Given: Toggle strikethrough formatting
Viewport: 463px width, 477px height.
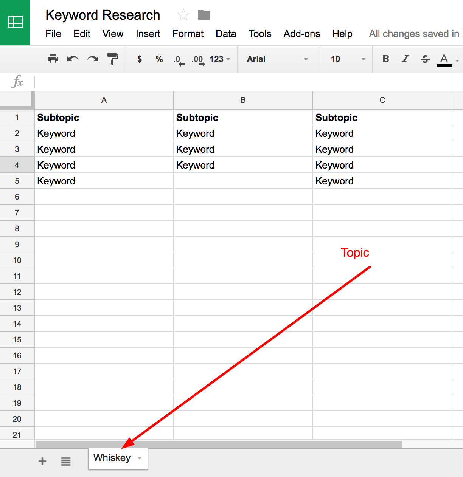Looking at the screenshot, I should [425, 59].
